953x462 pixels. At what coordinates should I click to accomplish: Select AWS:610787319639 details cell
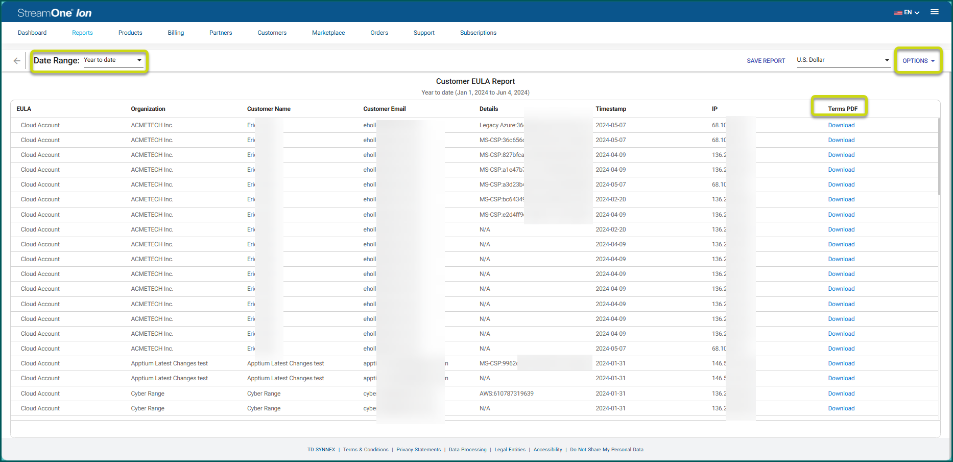[507, 394]
